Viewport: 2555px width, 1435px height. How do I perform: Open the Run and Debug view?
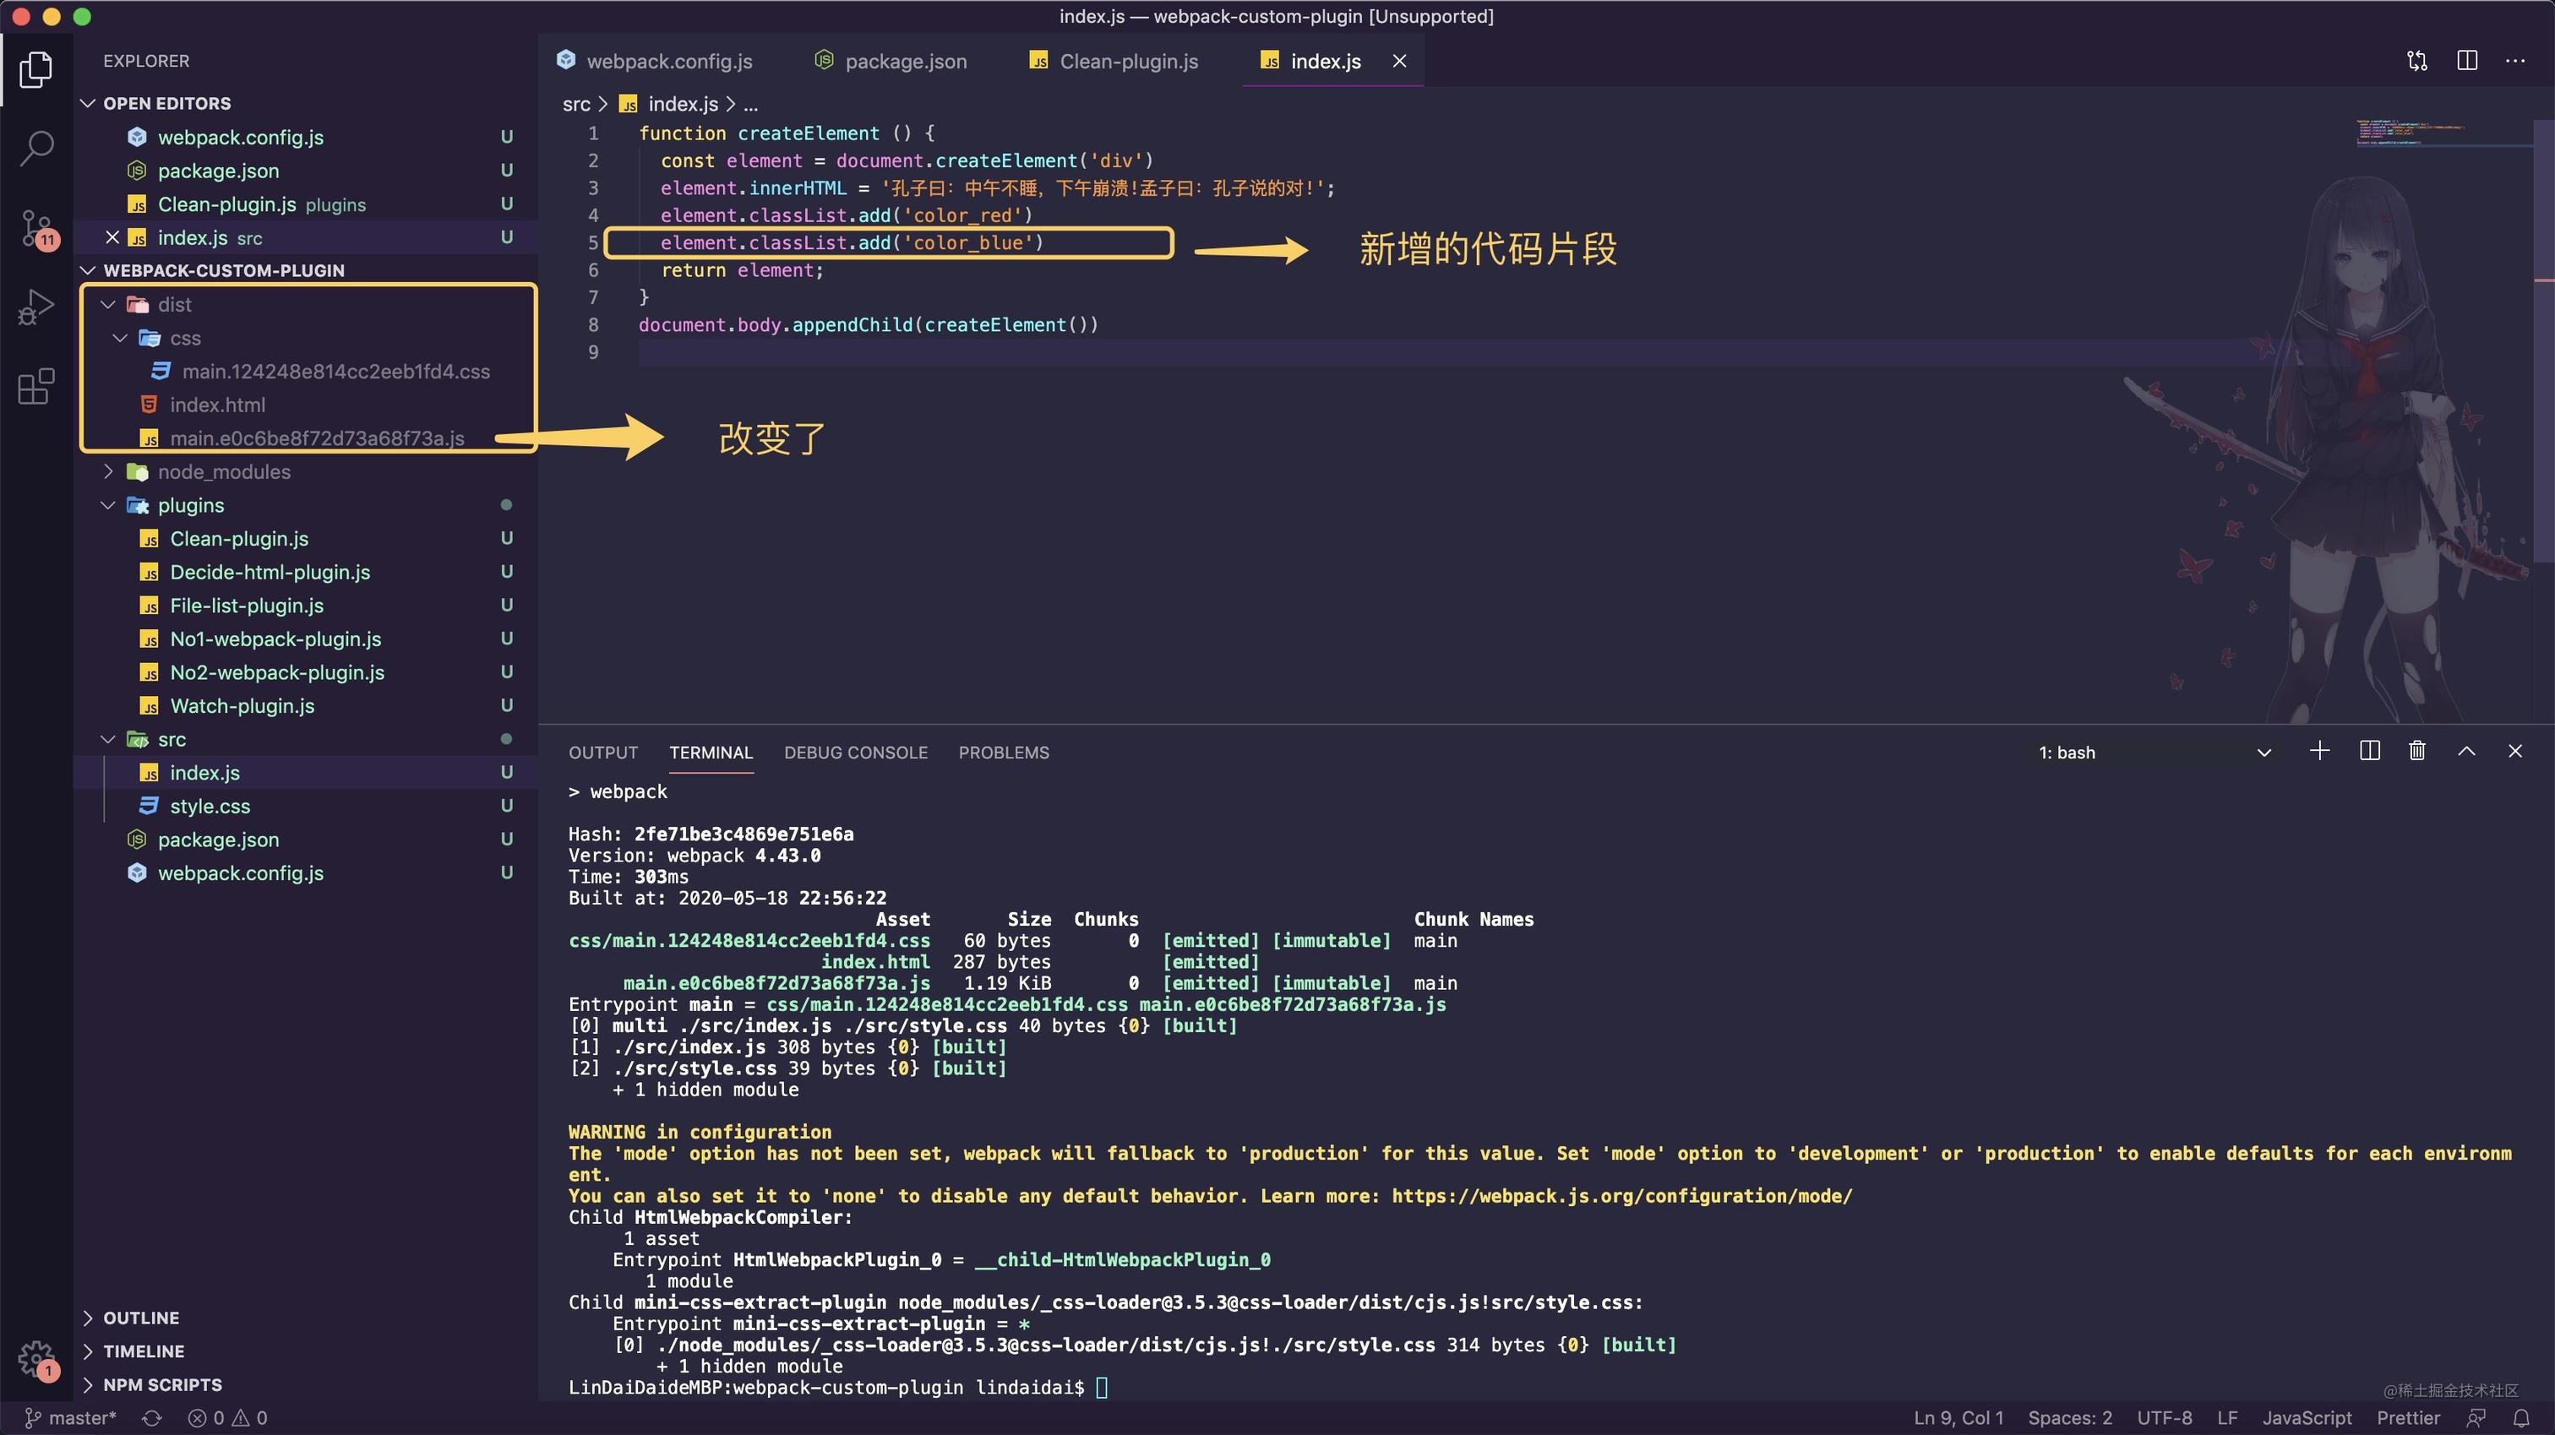coord(35,307)
